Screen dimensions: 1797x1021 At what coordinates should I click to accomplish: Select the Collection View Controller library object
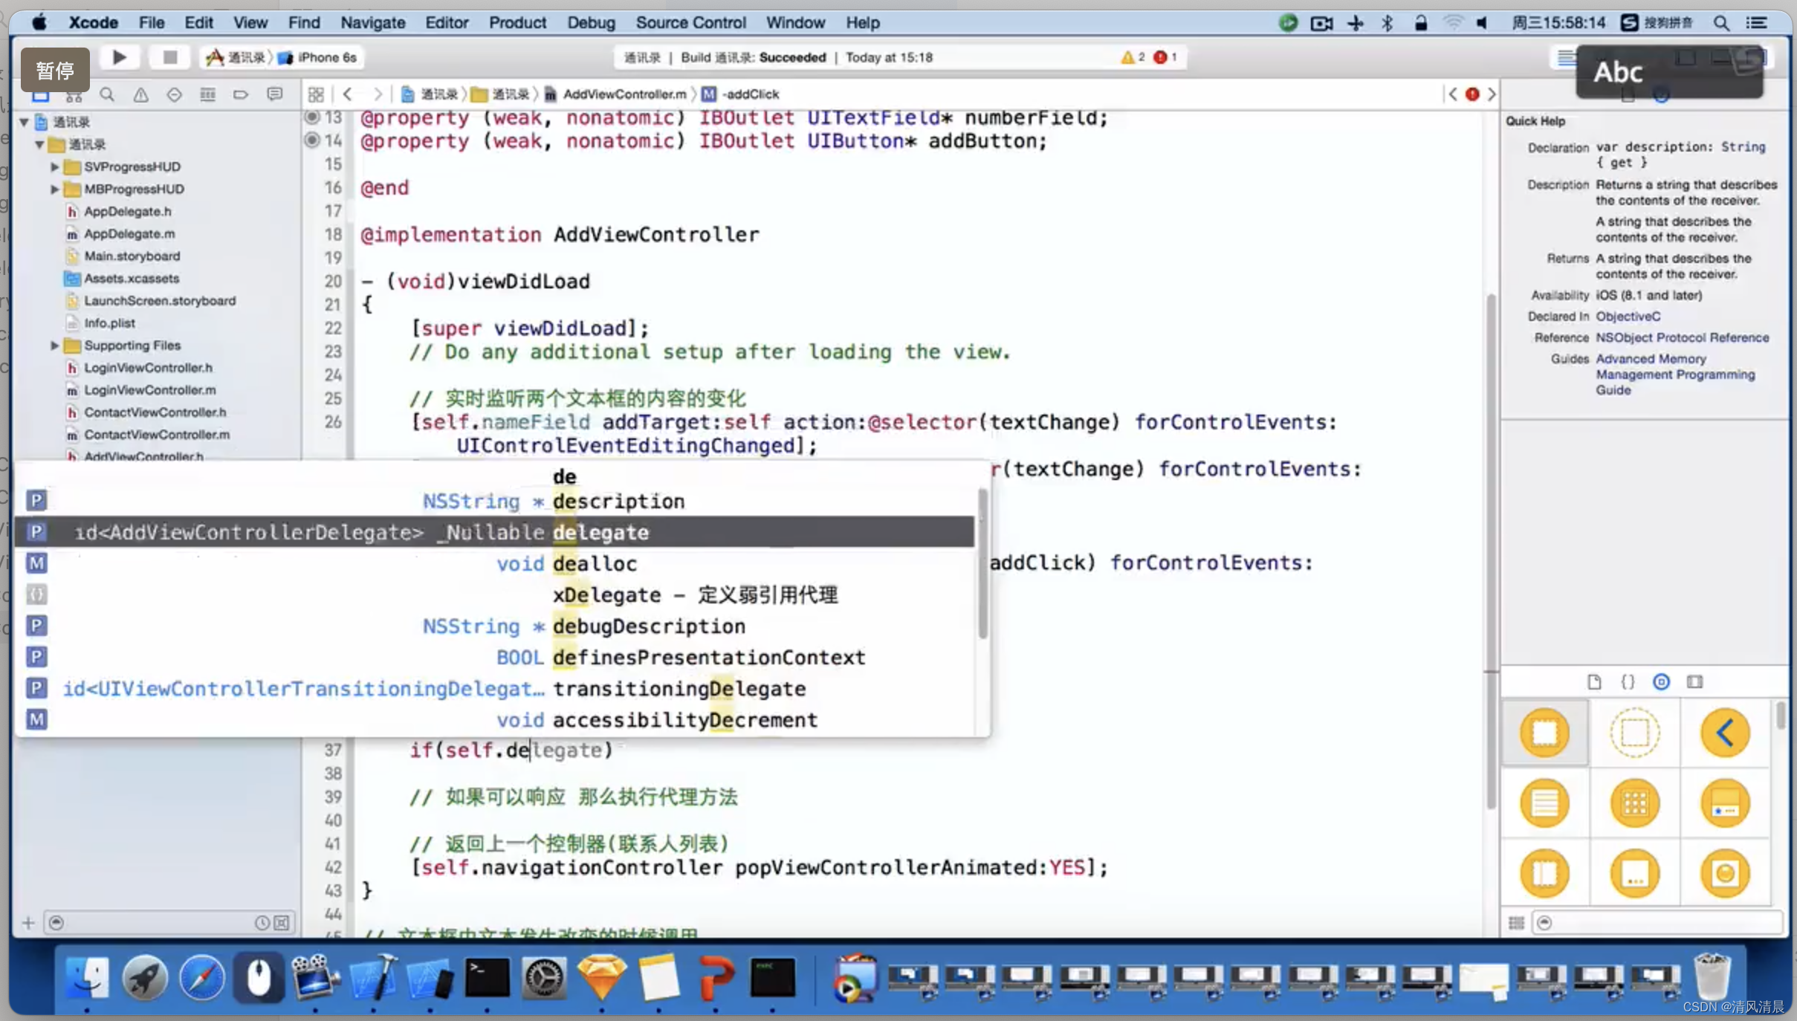pos(1634,803)
